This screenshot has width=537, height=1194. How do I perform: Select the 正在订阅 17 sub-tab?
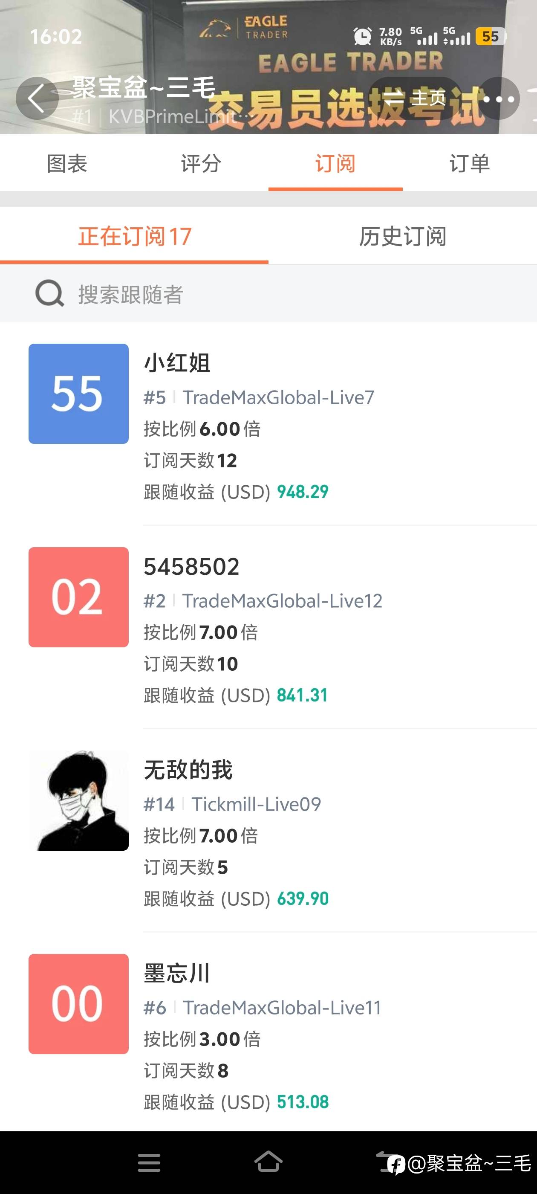pos(134,236)
